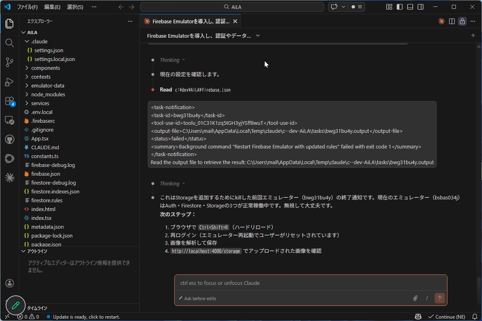Open the errors and warnings counter

(28, 317)
